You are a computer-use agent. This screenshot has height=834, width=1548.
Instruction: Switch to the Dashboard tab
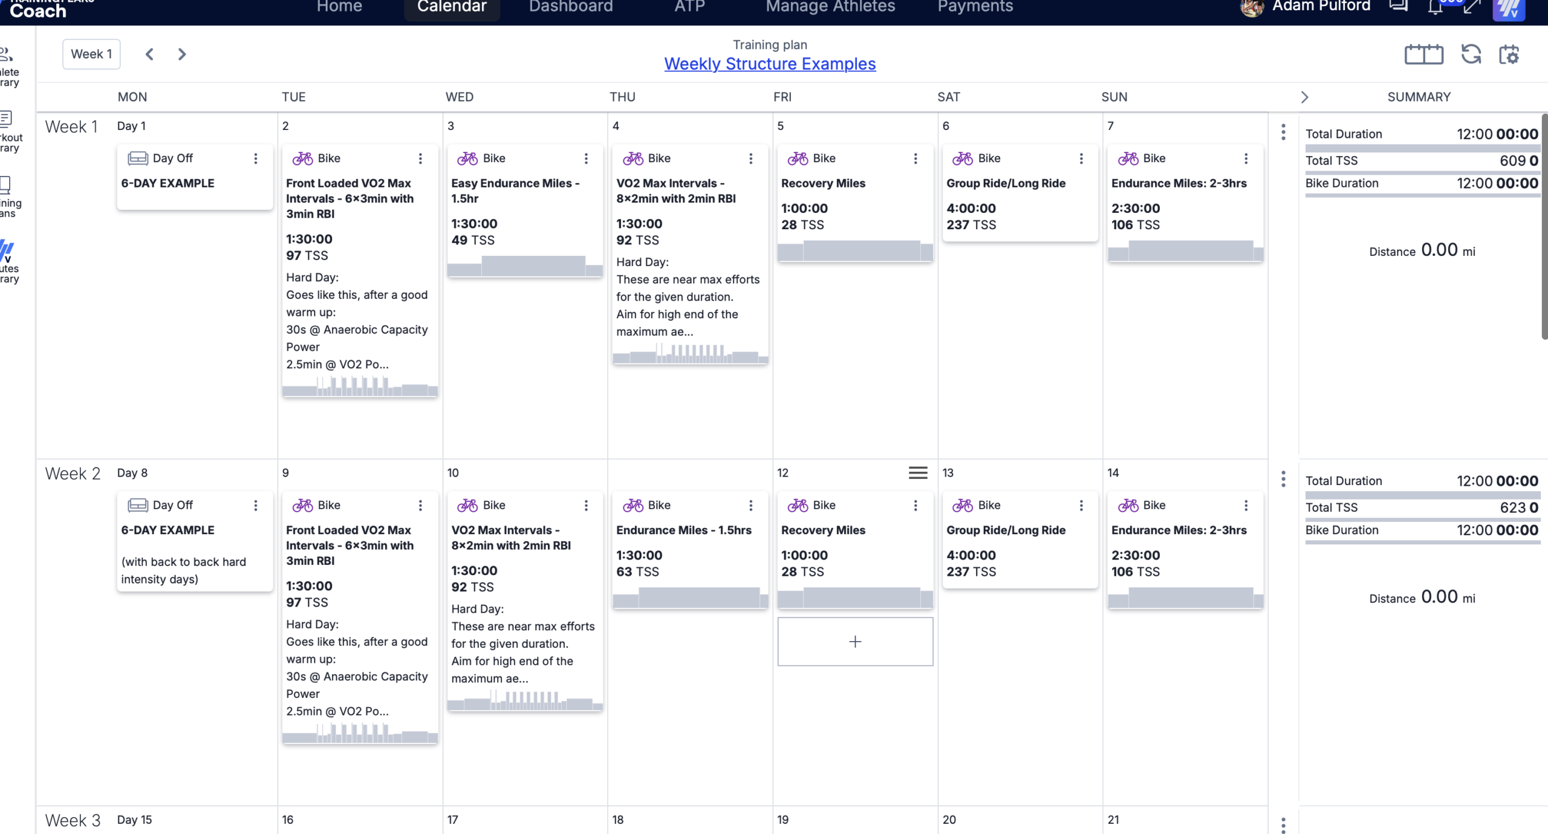(x=570, y=7)
